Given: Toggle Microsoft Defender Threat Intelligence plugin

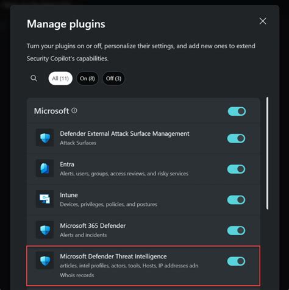Looking at the screenshot, I should 236,261.
